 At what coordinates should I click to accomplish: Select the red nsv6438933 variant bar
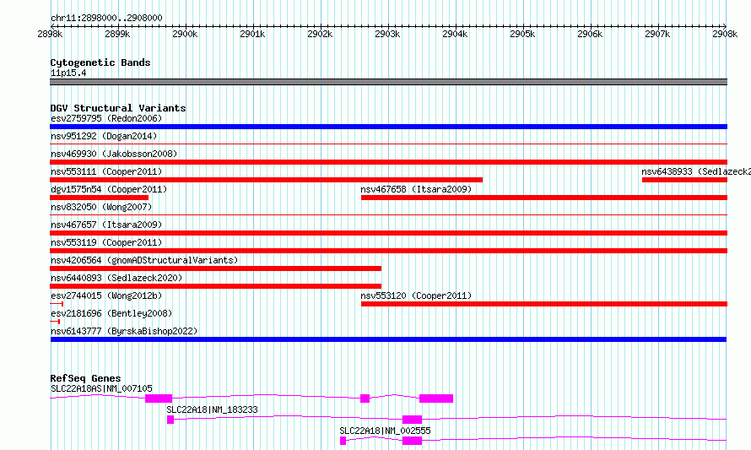pyautogui.click(x=684, y=180)
